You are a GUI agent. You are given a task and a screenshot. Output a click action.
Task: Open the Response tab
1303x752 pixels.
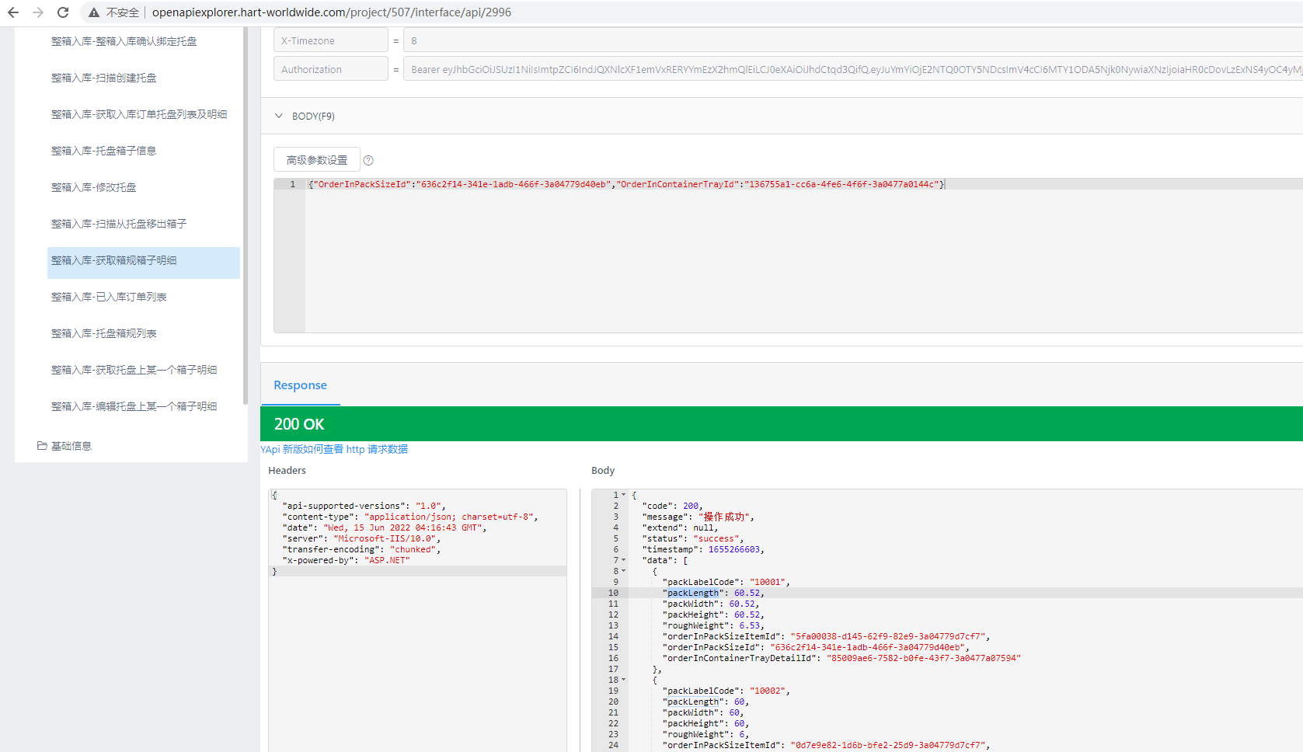tap(300, 385)
